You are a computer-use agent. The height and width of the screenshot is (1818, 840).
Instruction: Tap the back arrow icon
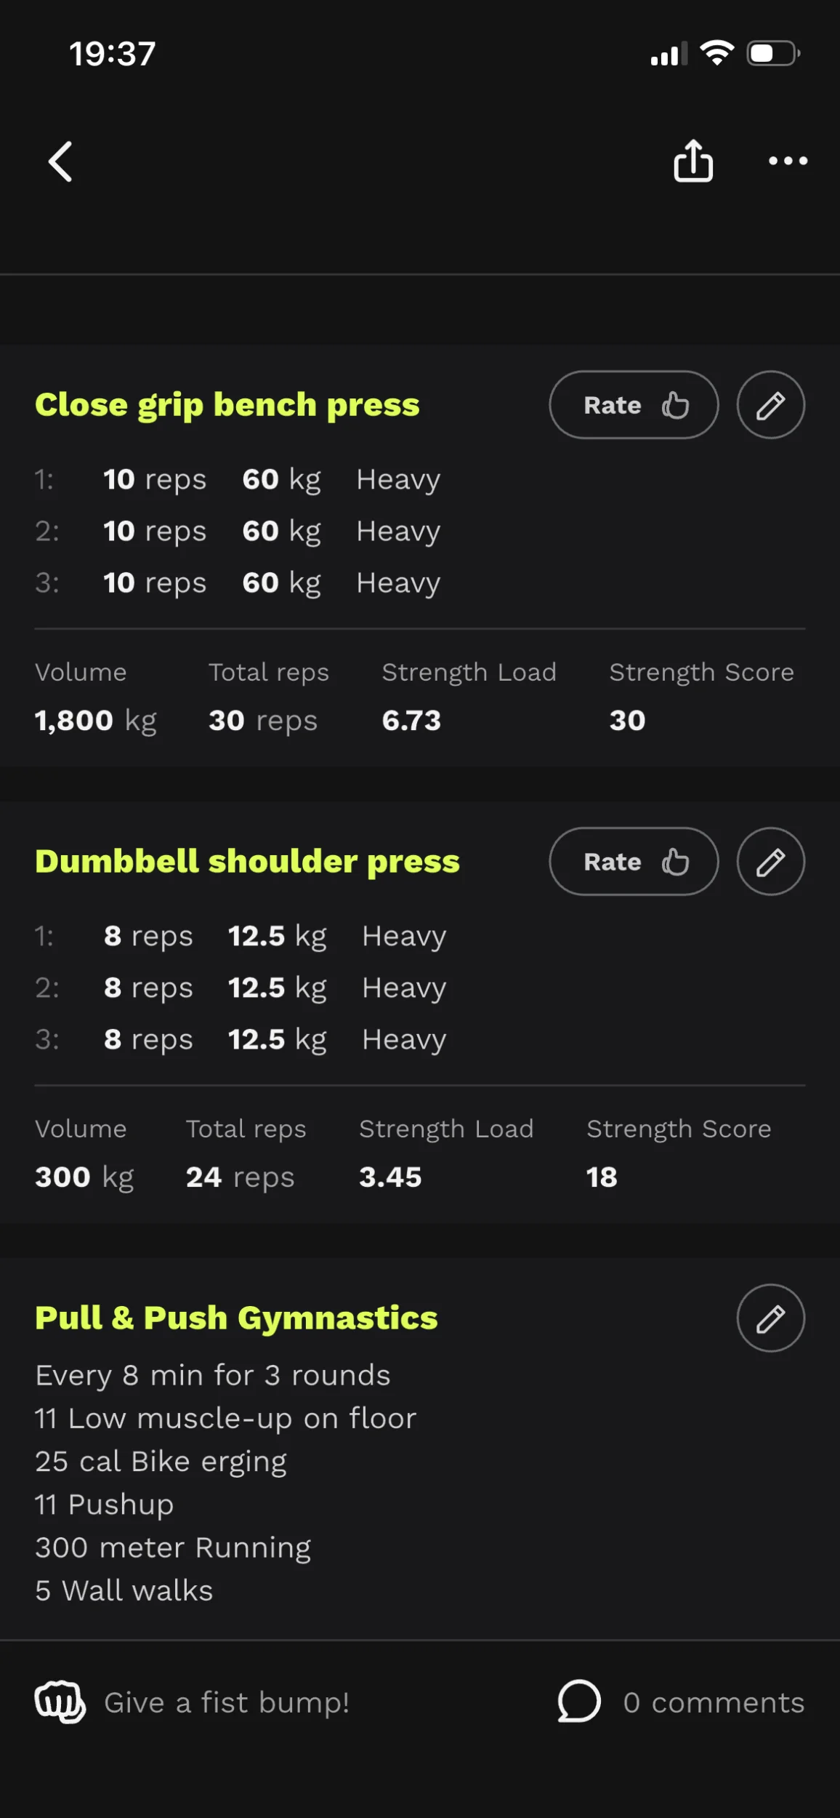tap(61, 161)
